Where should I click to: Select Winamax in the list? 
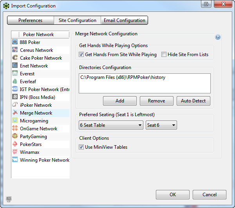(x=40, y=152)
